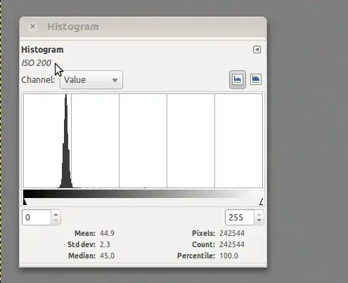This screenshot has height=283, width=348.
Task: Click the histogram peak in the graph
Action: [x=66, y=140]
